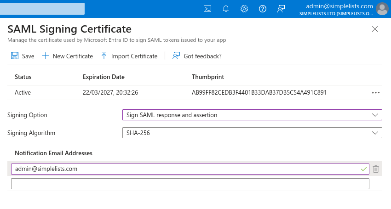The width and height of the screenshot is (391, 209).
Task: Expand the Signing Algorithm dropdown
Action: (x=252, y=133)
